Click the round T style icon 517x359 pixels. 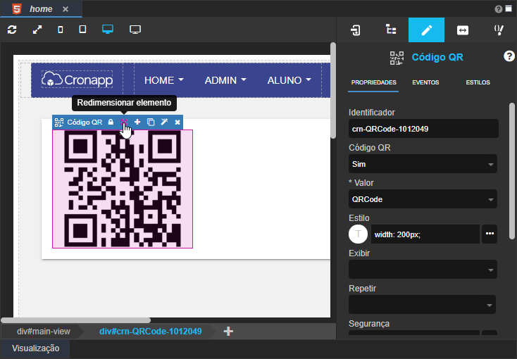358,234
